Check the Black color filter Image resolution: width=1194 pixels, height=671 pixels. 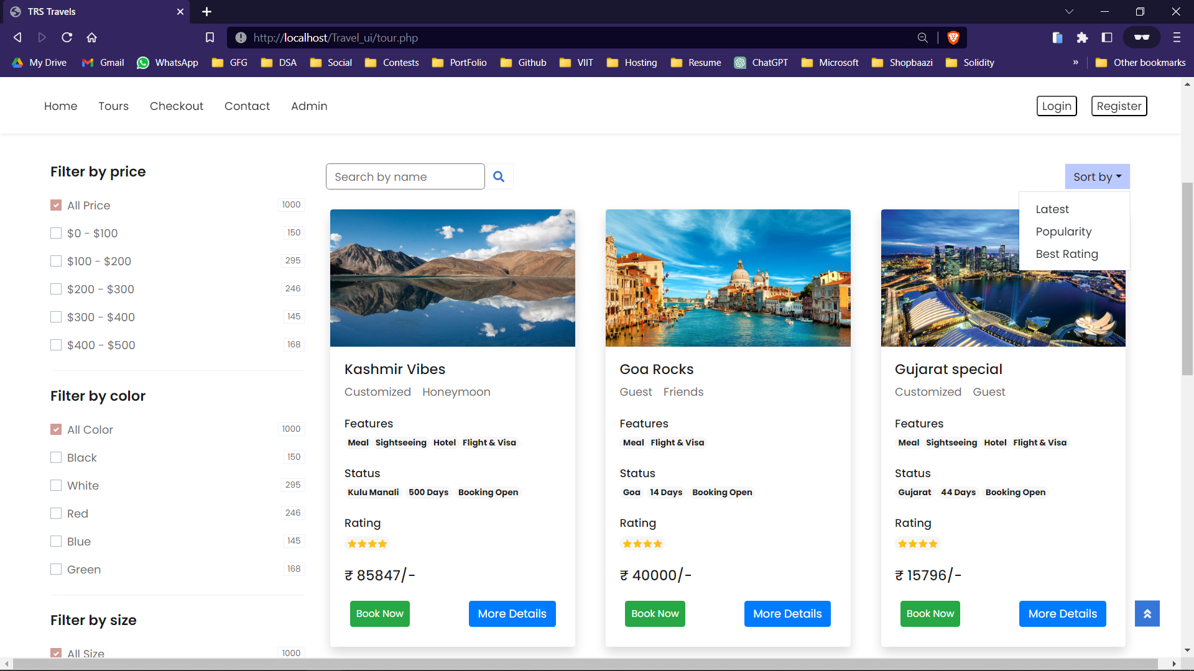(56, 457)
